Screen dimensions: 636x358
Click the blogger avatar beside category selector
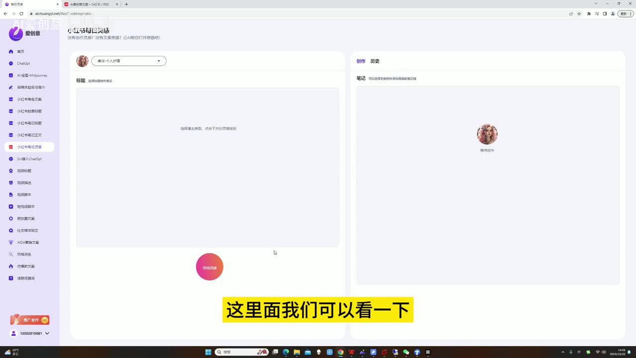click(82, 61)
